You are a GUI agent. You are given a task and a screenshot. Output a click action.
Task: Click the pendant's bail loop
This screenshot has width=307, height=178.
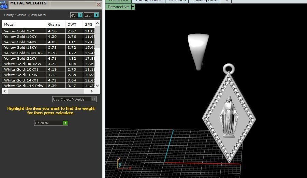pyautogui.click(x=229, y=69)
